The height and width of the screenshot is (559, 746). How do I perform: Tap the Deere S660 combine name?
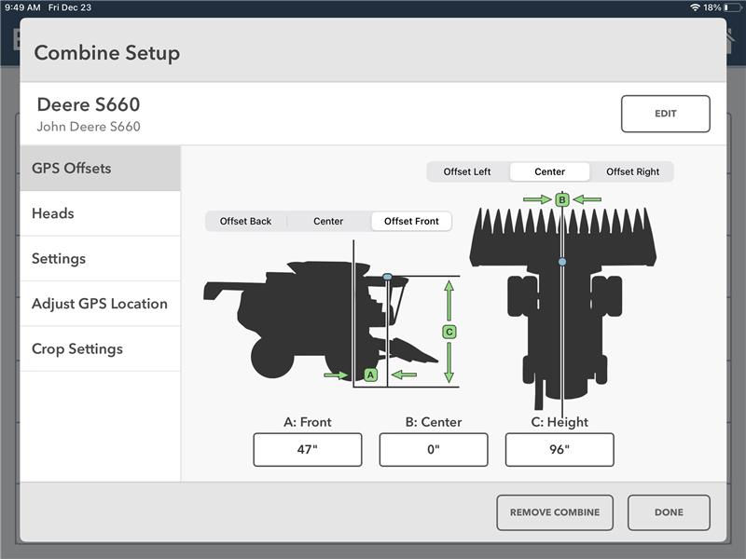89,104
